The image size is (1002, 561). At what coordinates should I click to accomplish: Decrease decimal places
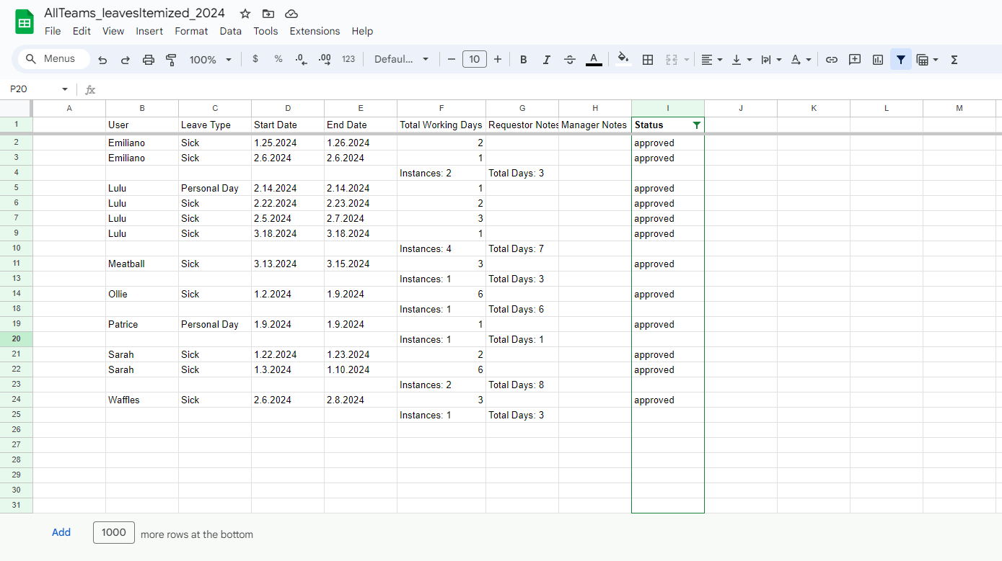[302, 59]
